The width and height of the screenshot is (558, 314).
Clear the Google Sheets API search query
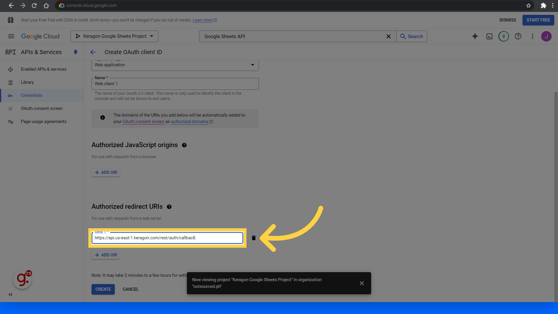389,36
